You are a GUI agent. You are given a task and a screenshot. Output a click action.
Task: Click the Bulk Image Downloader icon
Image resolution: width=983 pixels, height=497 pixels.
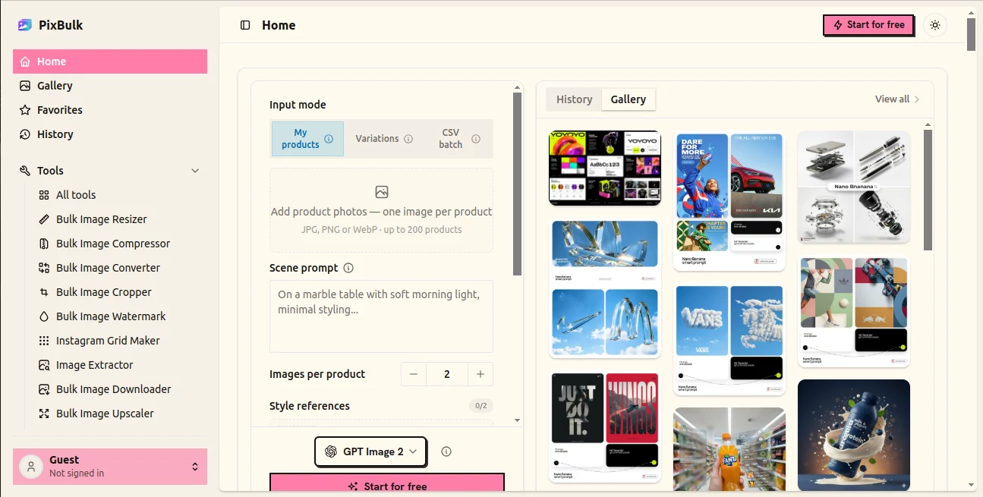44,389
